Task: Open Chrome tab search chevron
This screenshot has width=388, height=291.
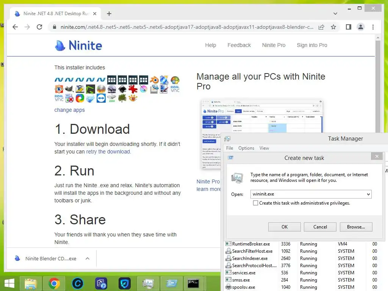Action: (335, 14)
